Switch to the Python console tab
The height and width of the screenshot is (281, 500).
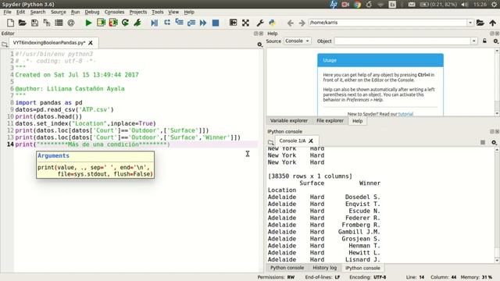pos(287,268)
